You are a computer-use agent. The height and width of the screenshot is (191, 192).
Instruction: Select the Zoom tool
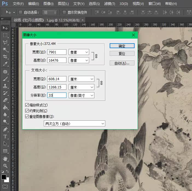pyautogui.click(x=5, y=166)
